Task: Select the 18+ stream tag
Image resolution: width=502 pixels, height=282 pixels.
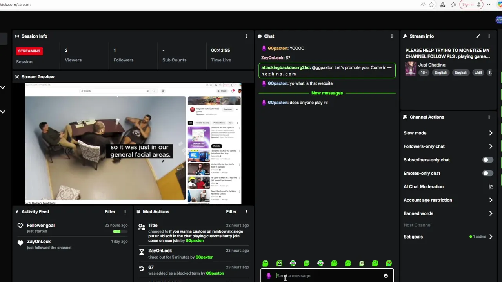Action: point(424,72)
